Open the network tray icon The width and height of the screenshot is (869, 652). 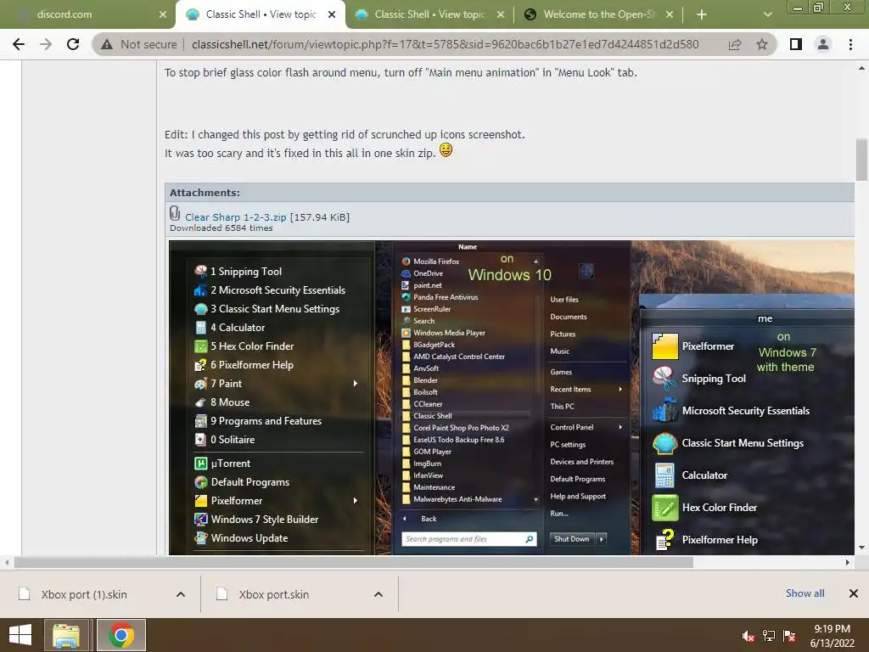769,636
